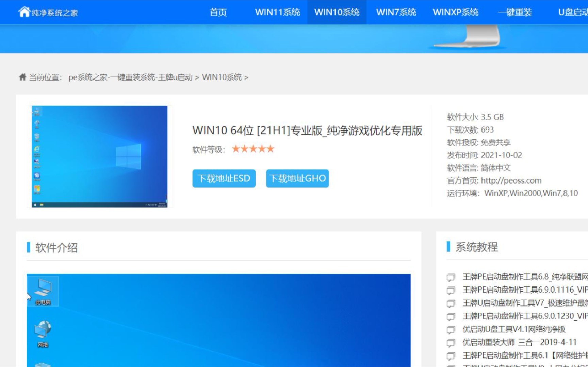Viewport: 588px width, 367px height.
Task: Click the 下载地址GHO download button
Action: 297,178
